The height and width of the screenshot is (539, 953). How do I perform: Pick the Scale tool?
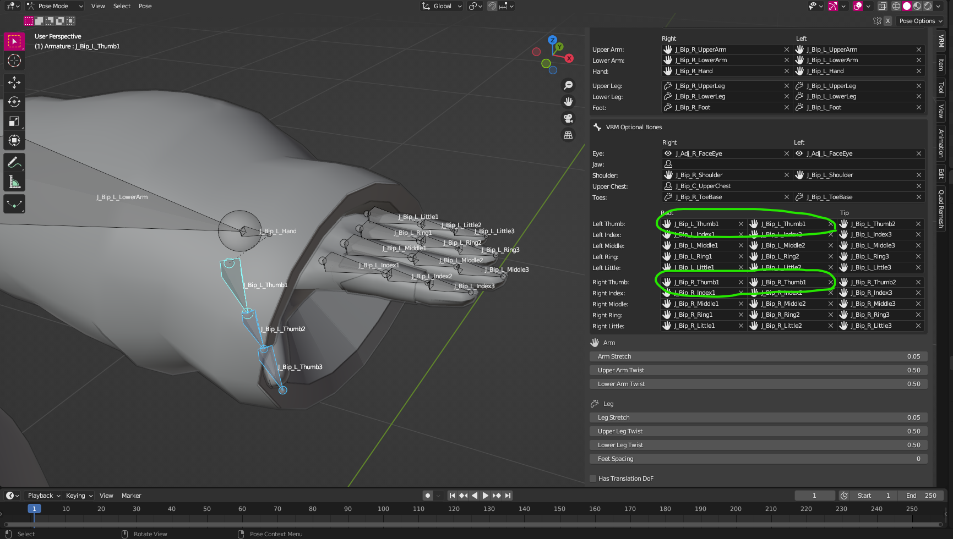[14, 121]
